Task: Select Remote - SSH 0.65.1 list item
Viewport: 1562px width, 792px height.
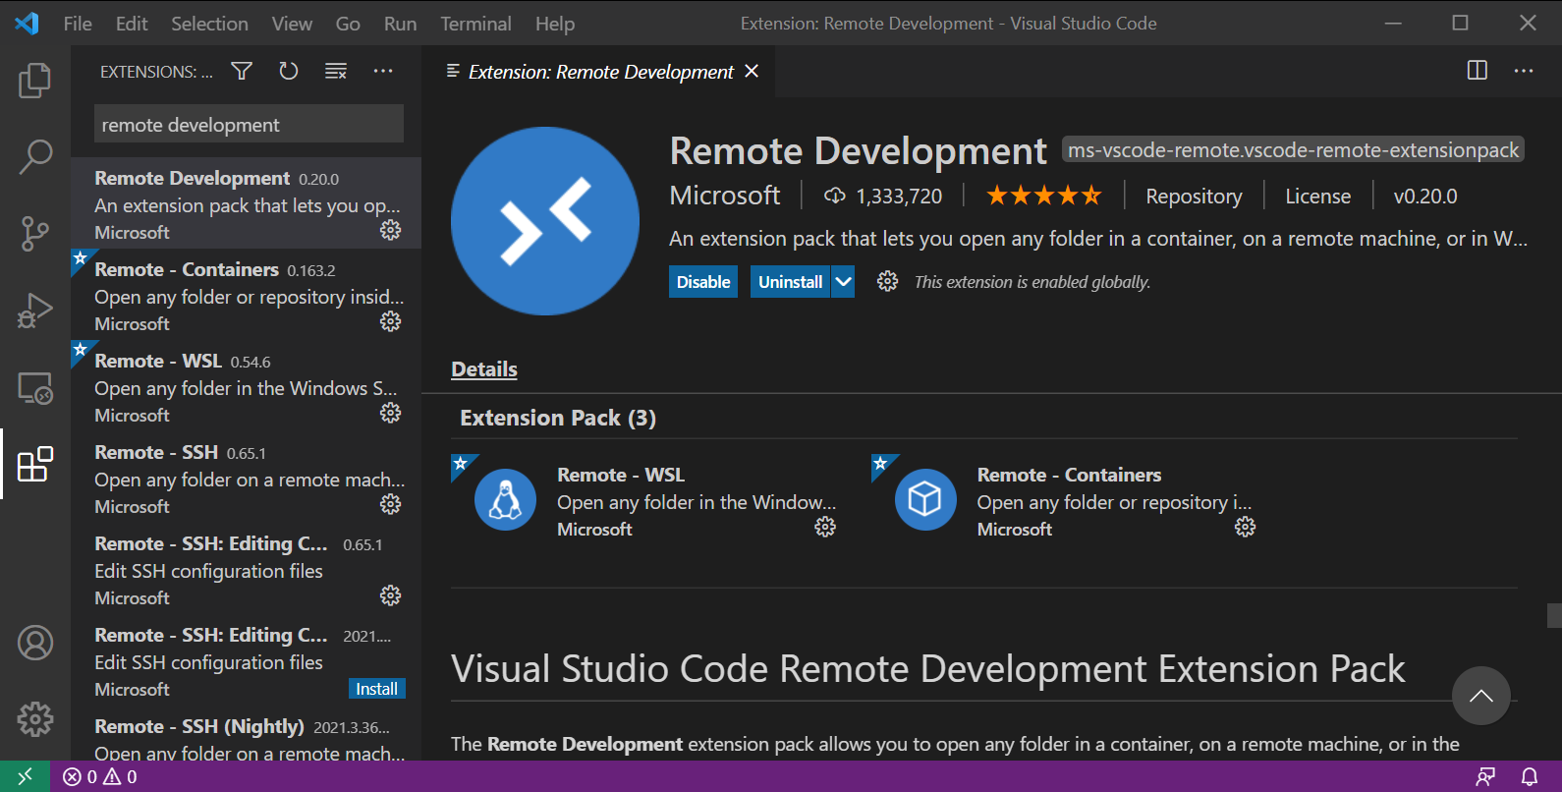Action: point(246,479)
